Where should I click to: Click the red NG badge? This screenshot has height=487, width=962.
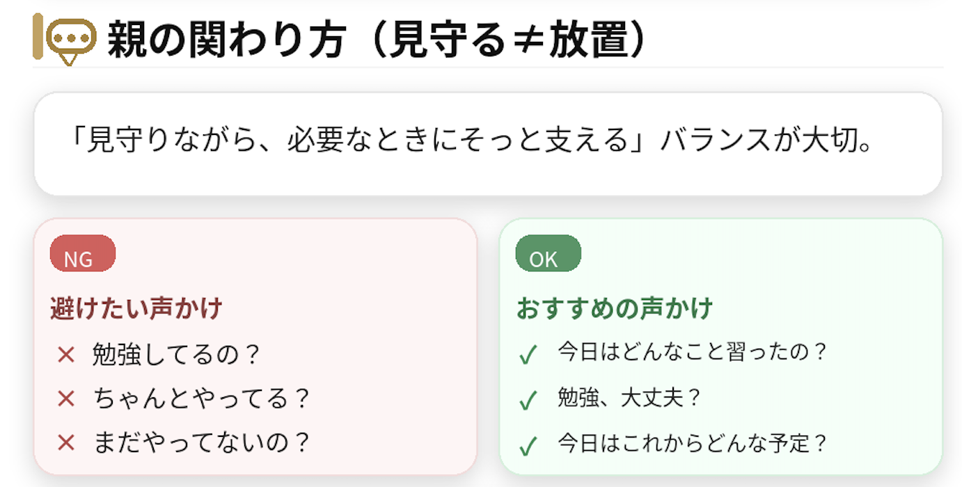82,254
